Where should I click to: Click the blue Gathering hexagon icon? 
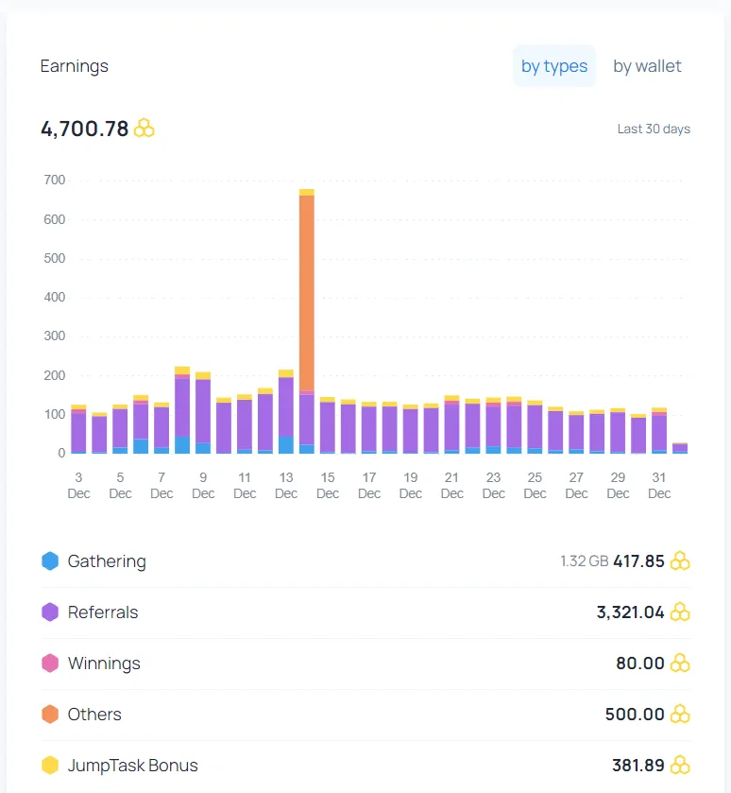tap(50, 560)
